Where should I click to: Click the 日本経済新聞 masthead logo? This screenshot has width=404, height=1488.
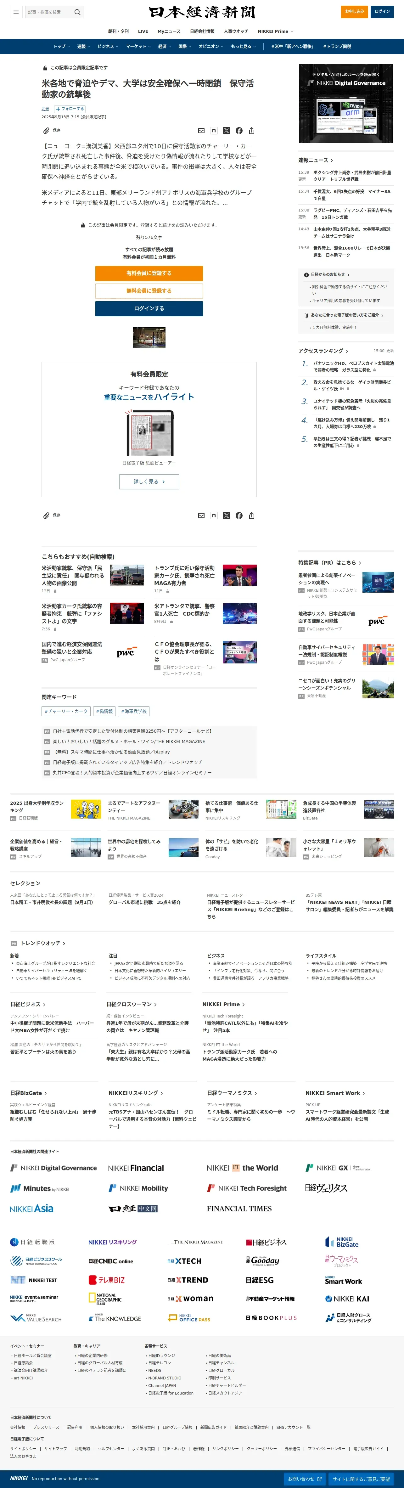point(201,12)
